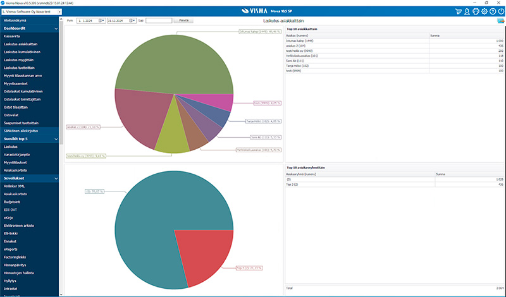506x297 pixels.
Task: Click the Päivitä button
Action: [x=183, y=20]
